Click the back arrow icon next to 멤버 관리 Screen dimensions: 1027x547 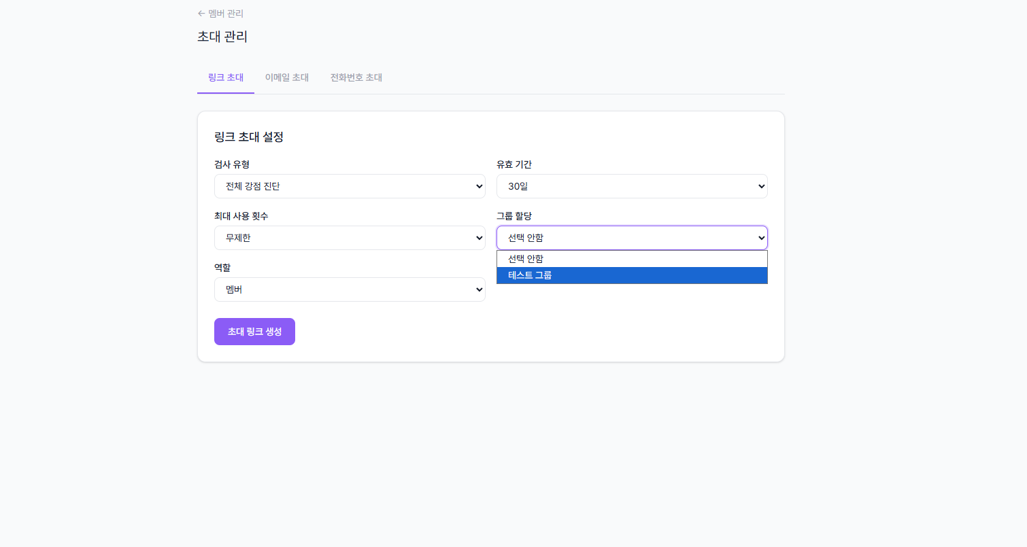[201, 13]
